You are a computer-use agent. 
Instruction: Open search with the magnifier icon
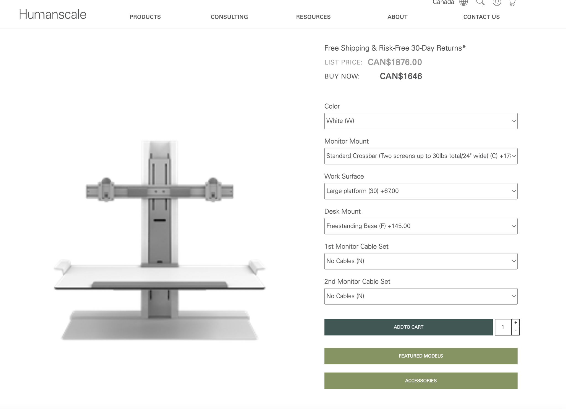480,2
